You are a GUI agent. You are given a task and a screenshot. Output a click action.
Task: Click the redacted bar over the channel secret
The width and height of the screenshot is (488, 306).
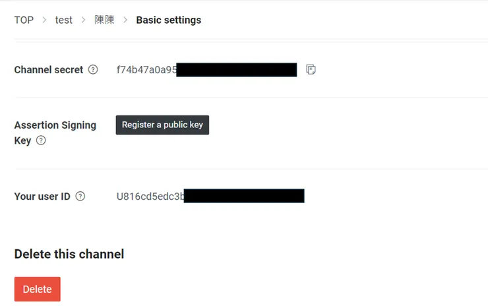click(236, 69)
